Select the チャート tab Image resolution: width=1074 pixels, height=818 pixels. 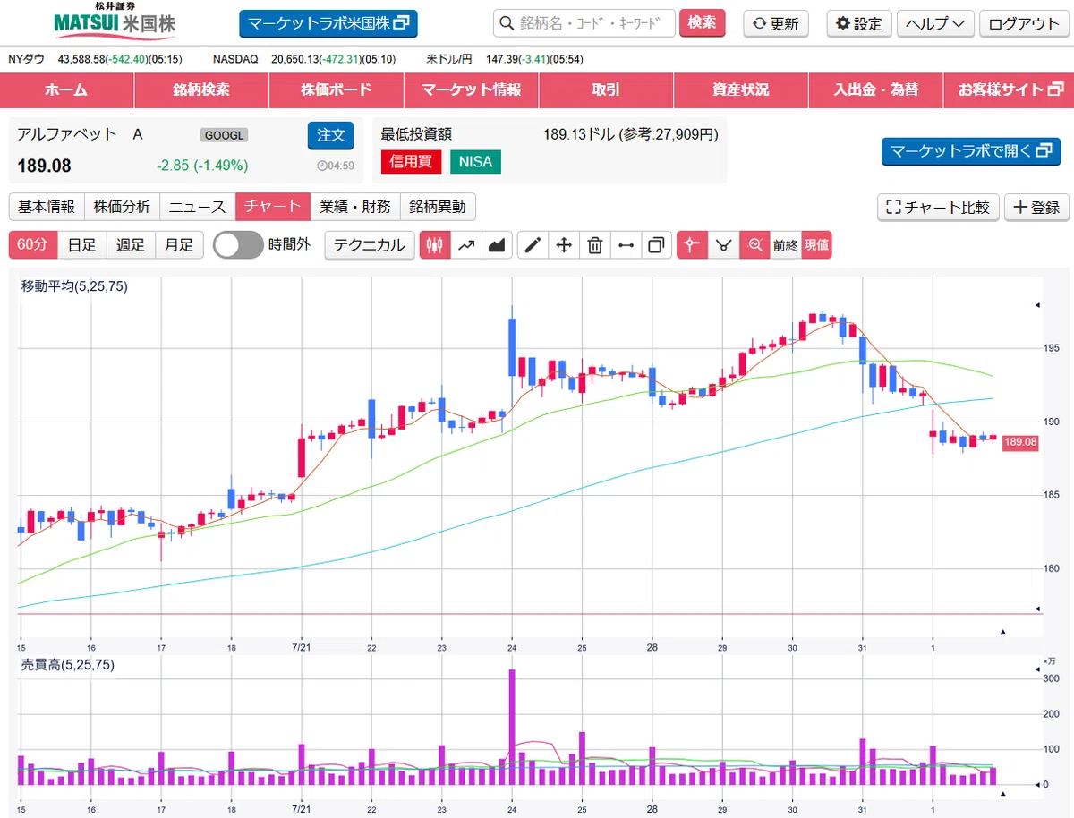273,207
